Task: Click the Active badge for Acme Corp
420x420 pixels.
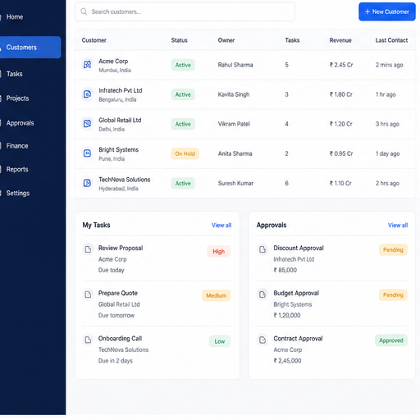Action: (x=183, y=65)
